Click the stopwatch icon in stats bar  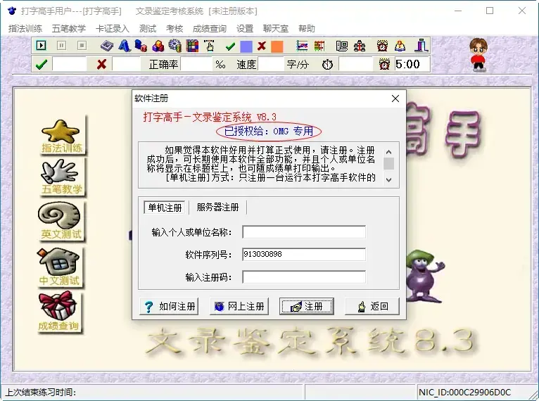327,64
